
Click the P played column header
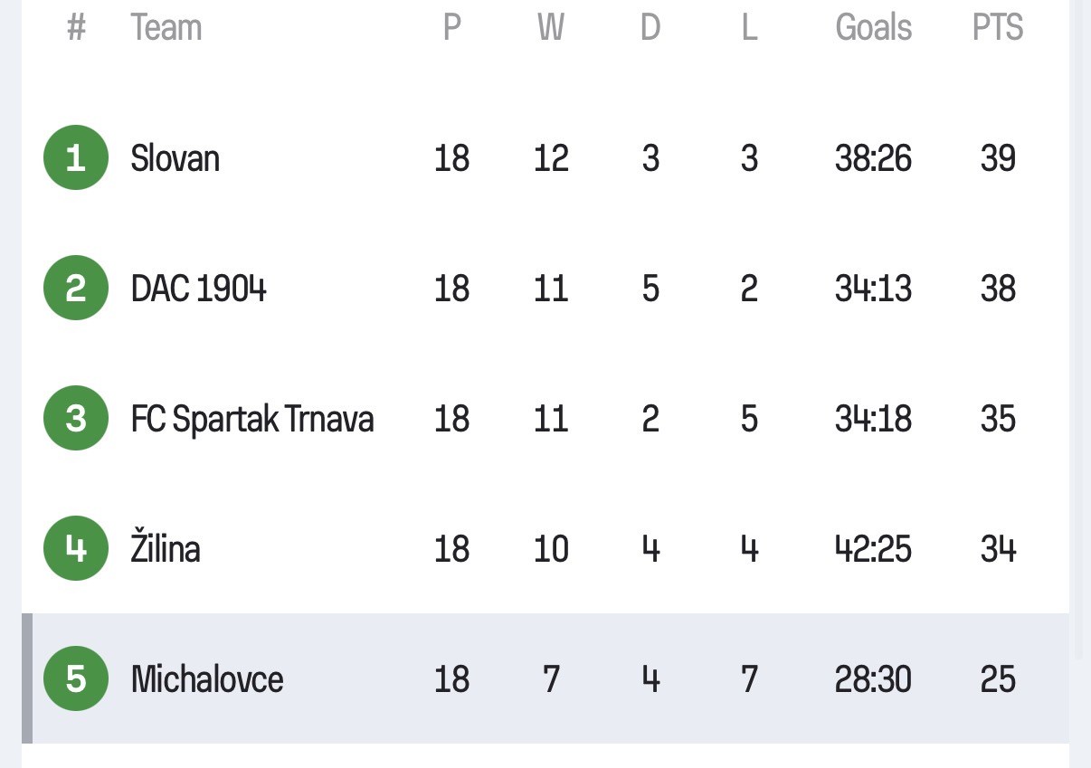pos(452,28)
